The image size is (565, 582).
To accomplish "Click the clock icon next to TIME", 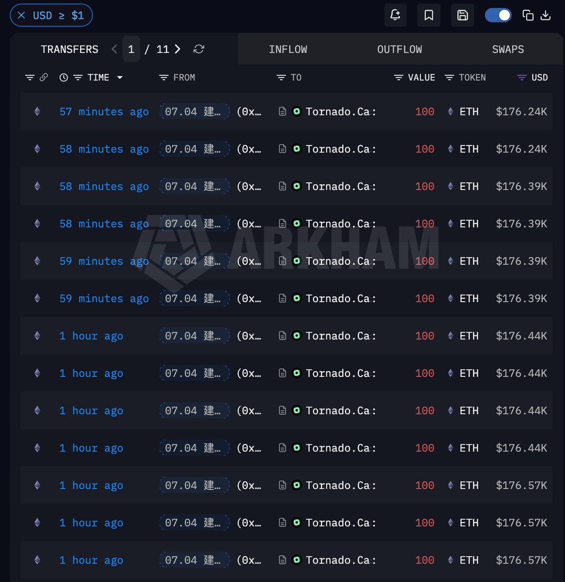I will [x=64, y=77].
